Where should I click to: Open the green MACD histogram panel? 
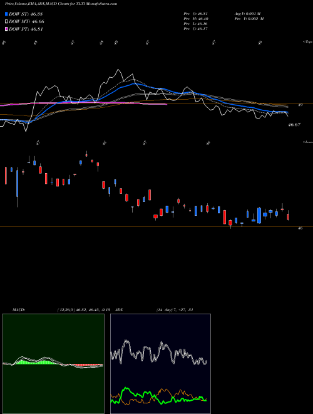click(x=53, y=364)
